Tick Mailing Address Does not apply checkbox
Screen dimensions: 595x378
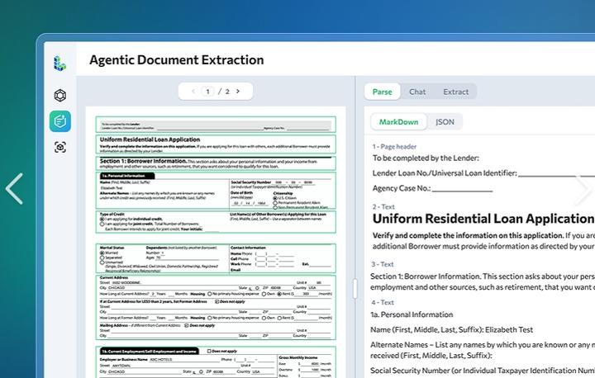pyautogui.click(x=186, y=326)
